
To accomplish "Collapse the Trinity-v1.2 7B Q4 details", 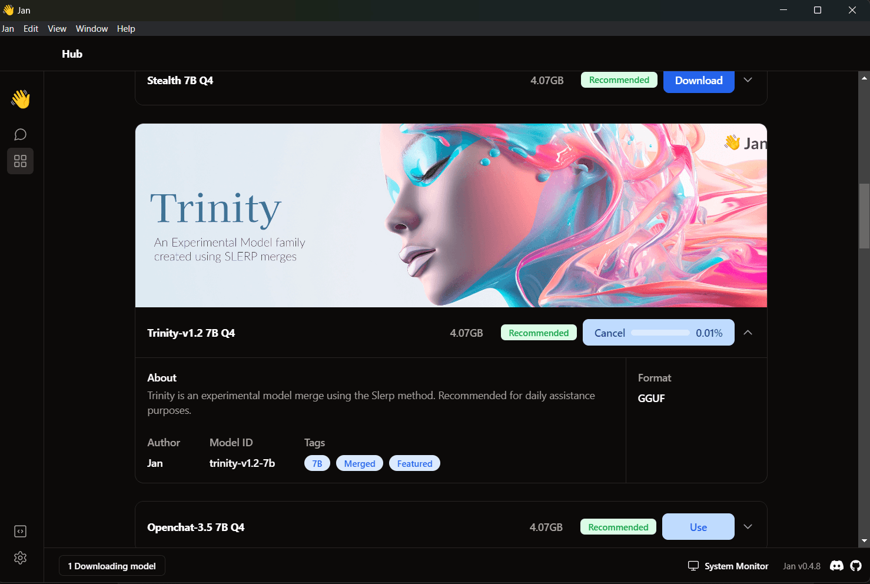I will 748,333.
